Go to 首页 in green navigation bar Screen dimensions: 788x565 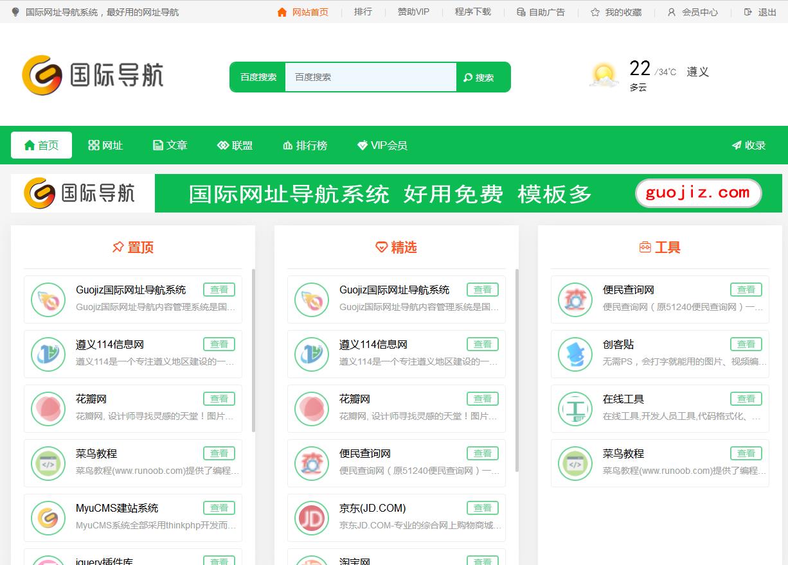[41, 145]
